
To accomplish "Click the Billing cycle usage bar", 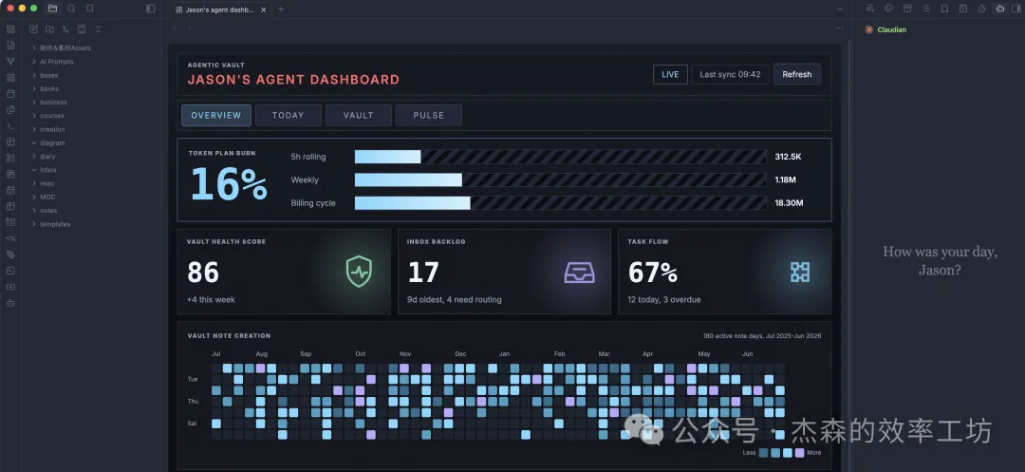I will coord(560,203).
